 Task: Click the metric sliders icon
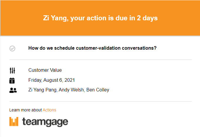click(x=12, y=71)
